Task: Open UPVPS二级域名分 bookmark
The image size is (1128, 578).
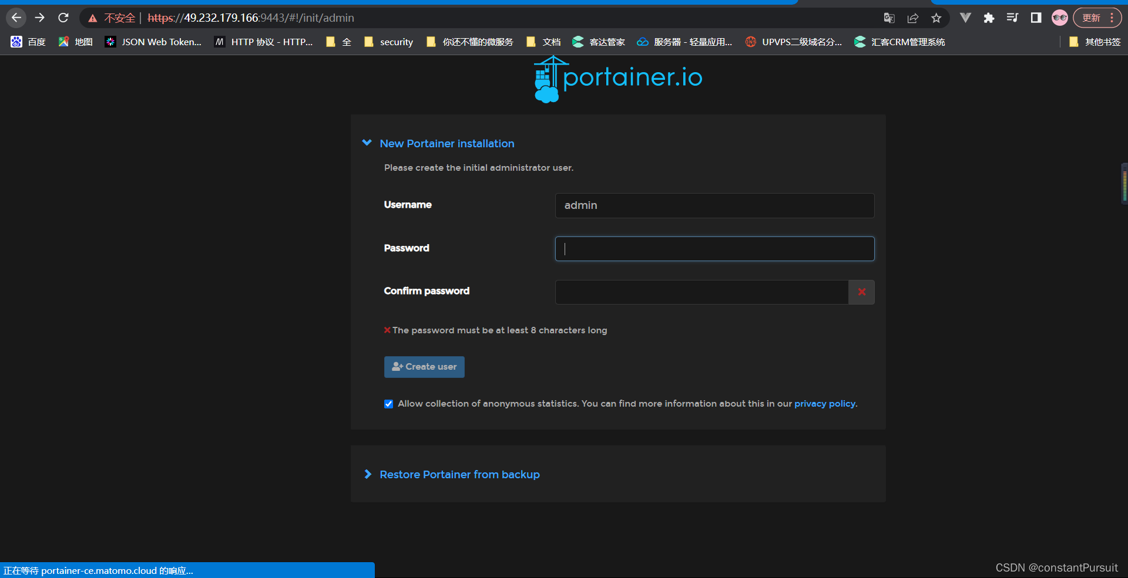Action: tap(793, 42)
